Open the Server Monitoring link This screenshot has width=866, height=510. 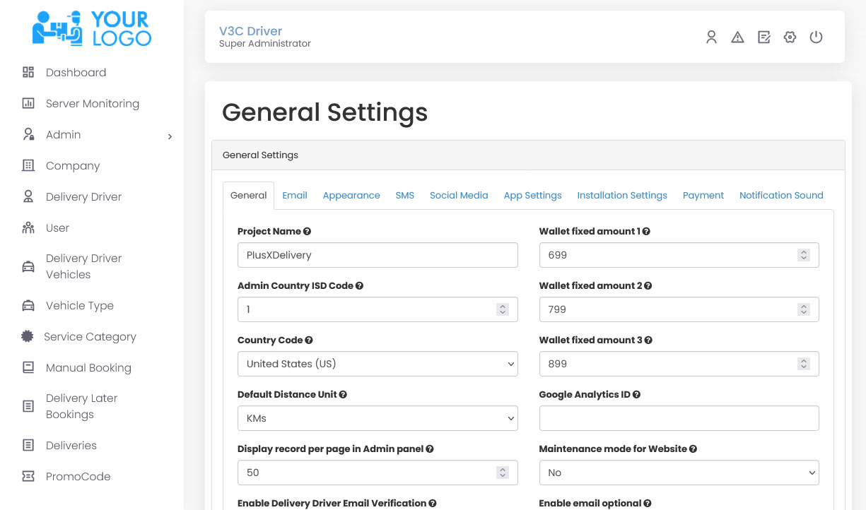coord(93,103)
